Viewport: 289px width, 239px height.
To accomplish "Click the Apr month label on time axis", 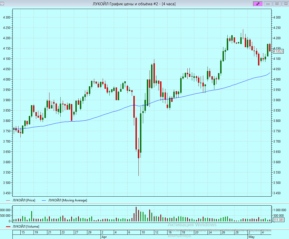I will (x=104, y=237).
